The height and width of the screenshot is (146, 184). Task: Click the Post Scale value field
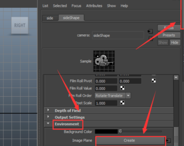[x=106, y=103]
